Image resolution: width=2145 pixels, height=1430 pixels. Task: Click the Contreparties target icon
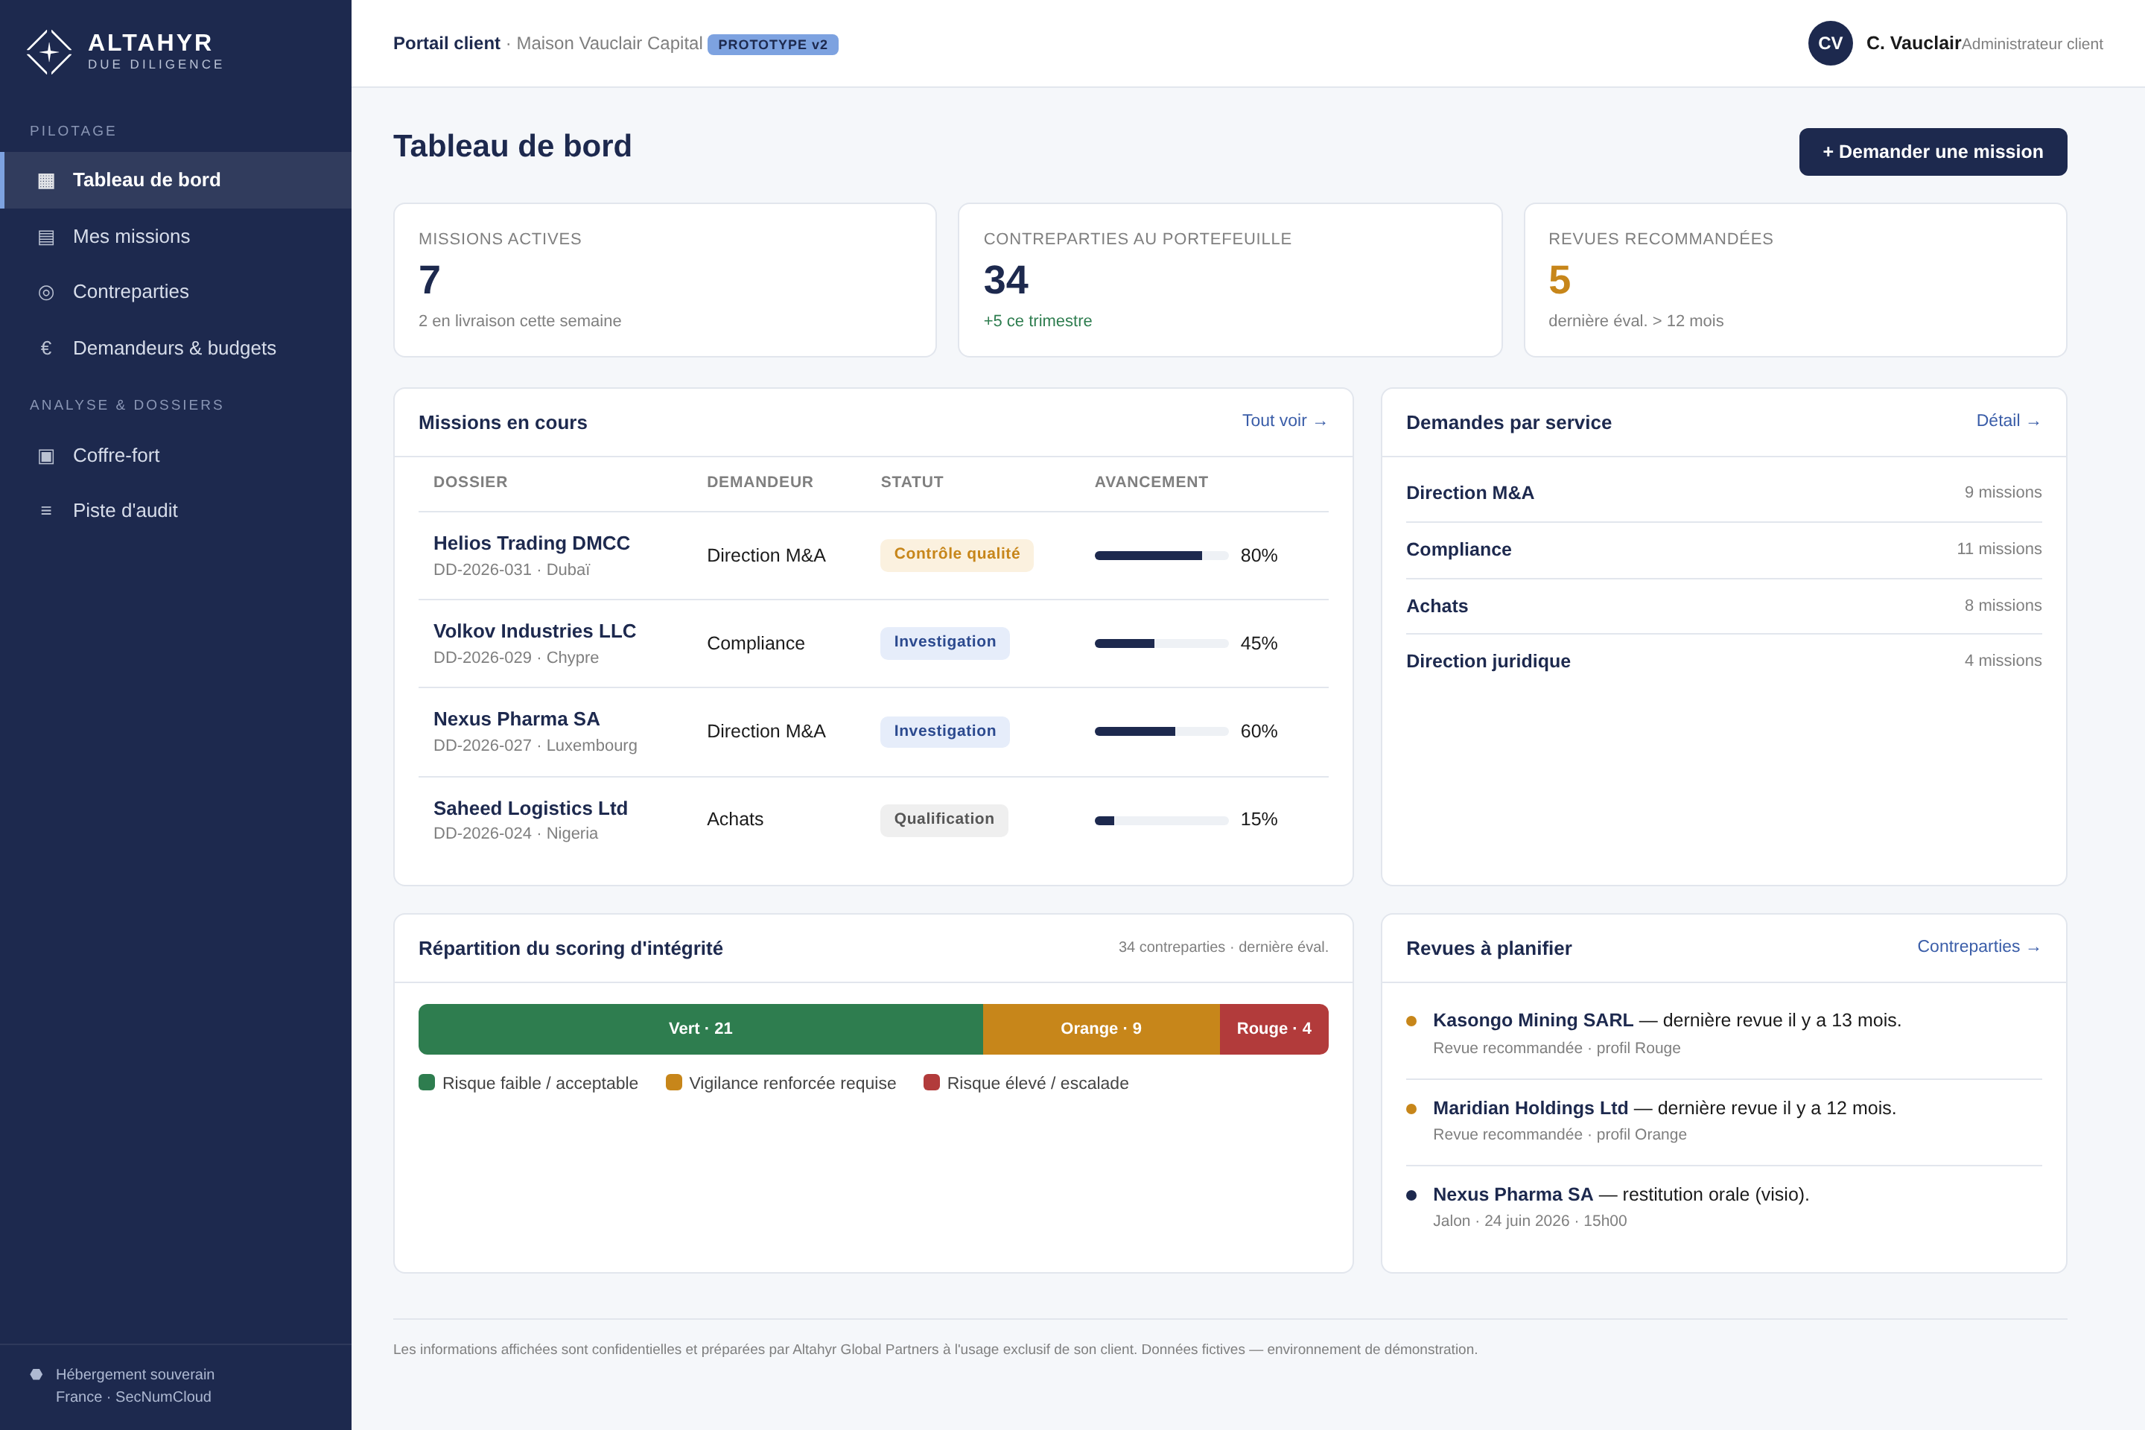[x=45, y=293]
